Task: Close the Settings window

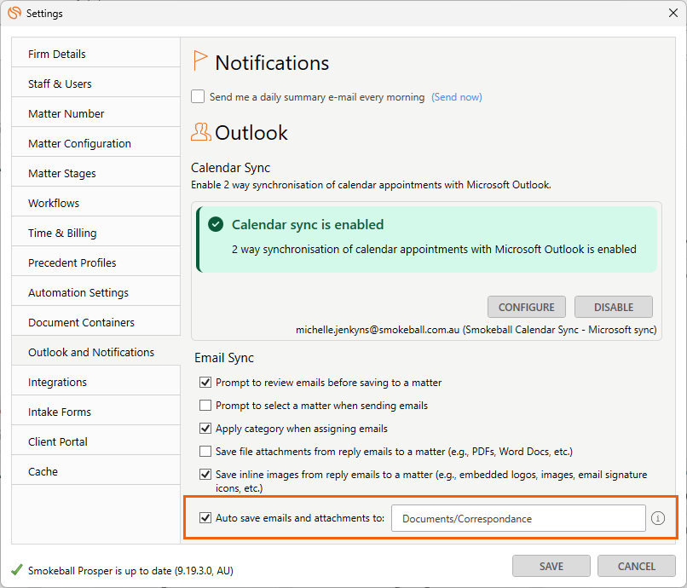Action: (673, 13)
